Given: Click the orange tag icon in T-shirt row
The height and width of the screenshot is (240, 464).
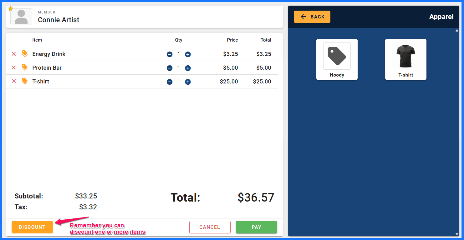Looking at the screenshot, I should tap(25, 81).
